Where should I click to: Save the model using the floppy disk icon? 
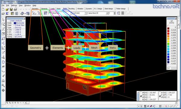coord(11,9)
